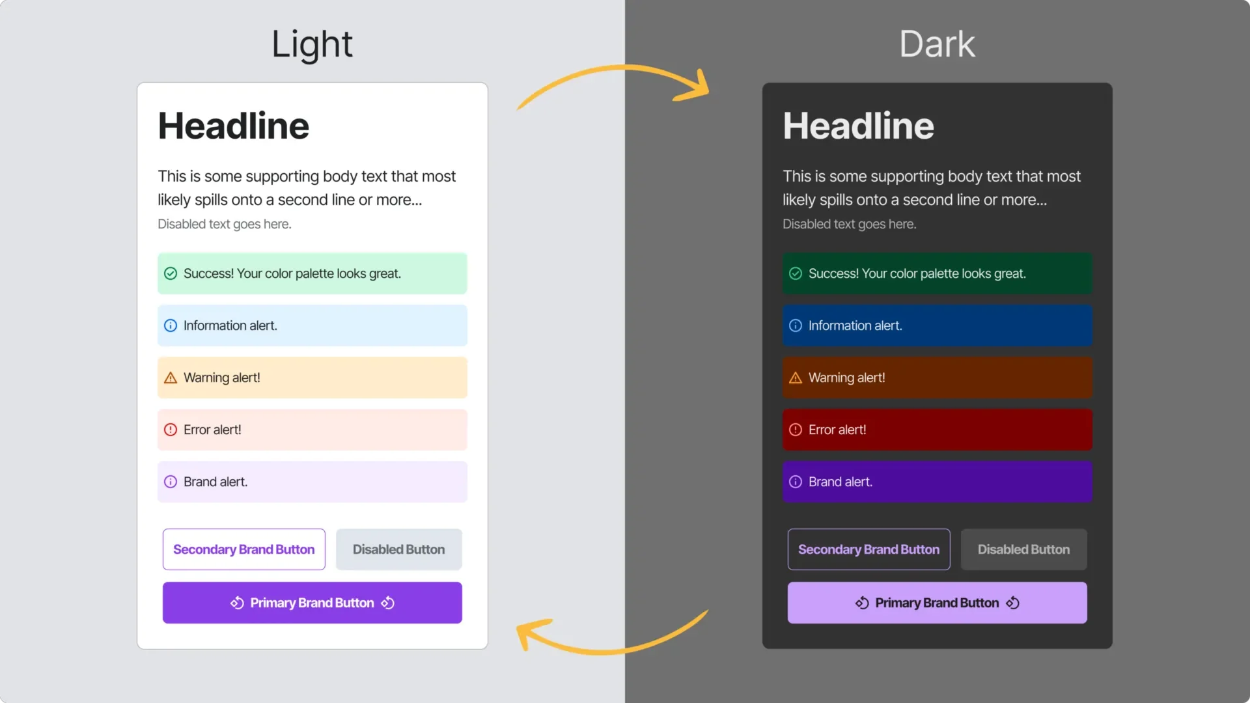Click the checkmark icon in dark Success alert
This screenshot has height=703, width=1250.
[796, 273]
